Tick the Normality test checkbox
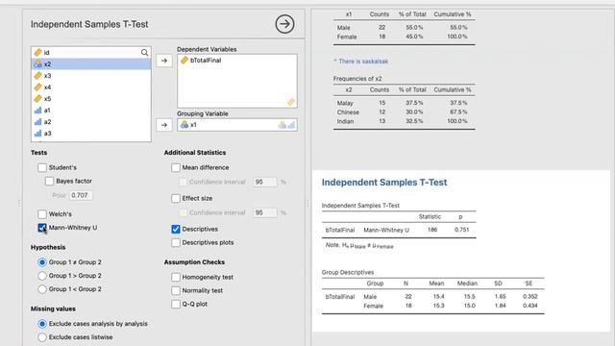 (x=176, y=290)
